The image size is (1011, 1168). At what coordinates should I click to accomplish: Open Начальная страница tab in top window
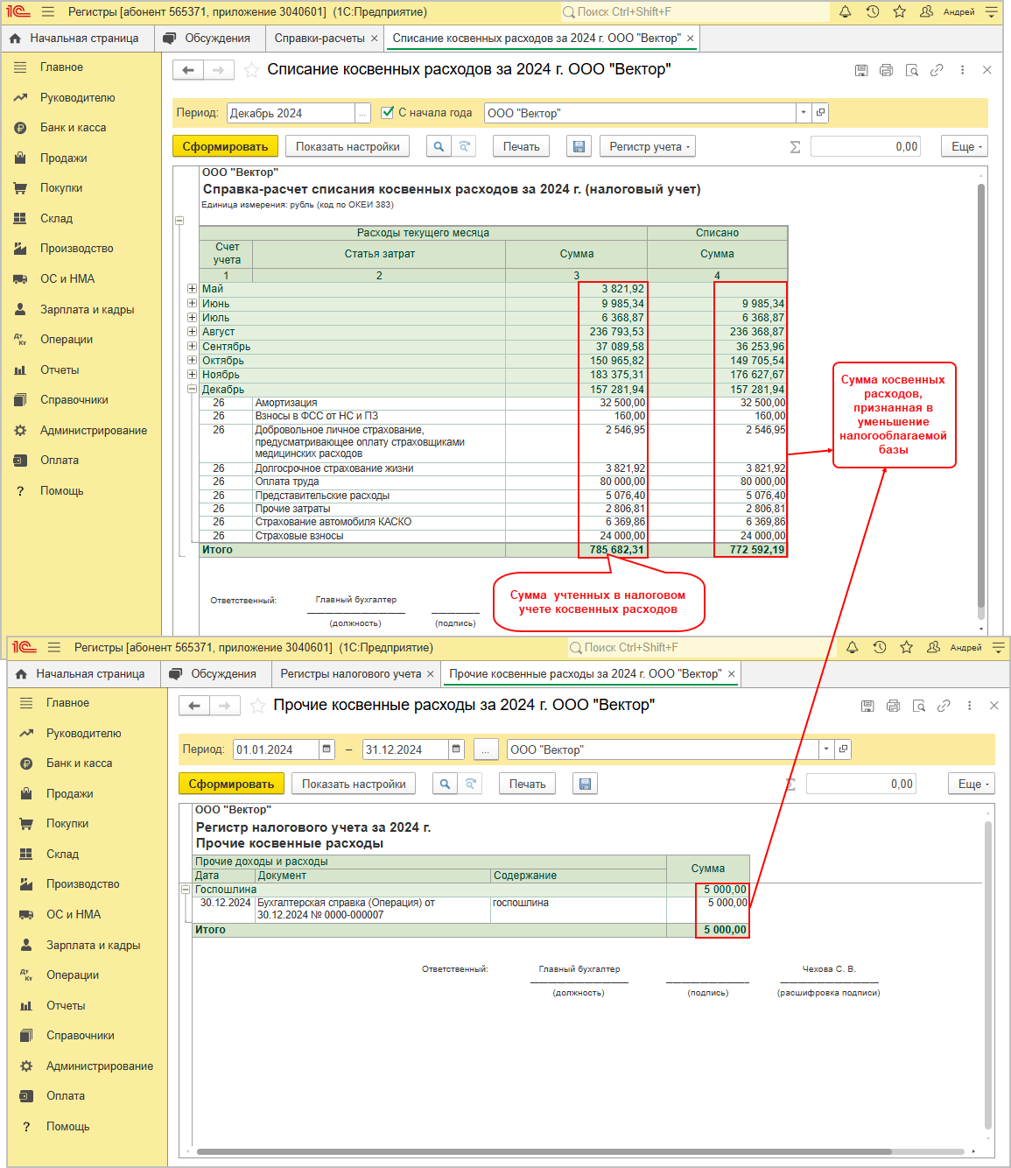(x=77, y=39)
